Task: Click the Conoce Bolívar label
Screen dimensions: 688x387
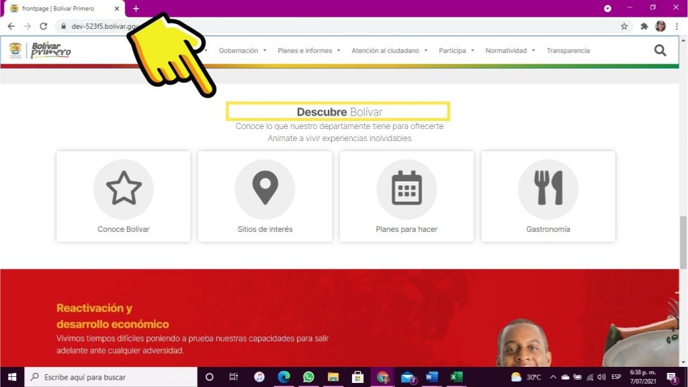Action: pos(124,229)
